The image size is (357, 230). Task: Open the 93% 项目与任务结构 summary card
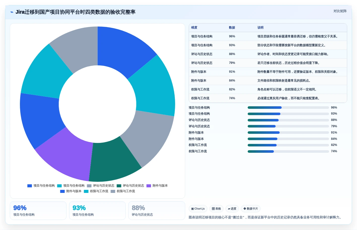click(x=97, y=211)
